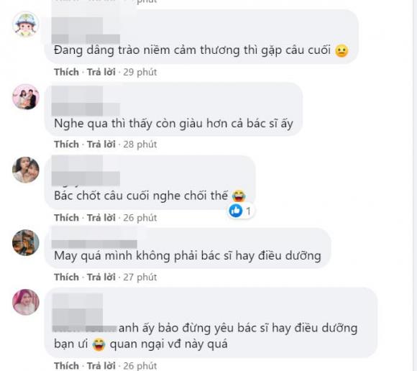
Task: Click the neutral face emoji after 'câu cuối'
Action: (x=342, y=50)
